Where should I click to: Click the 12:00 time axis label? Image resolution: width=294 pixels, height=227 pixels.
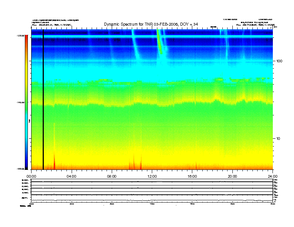tap(152, 177)
